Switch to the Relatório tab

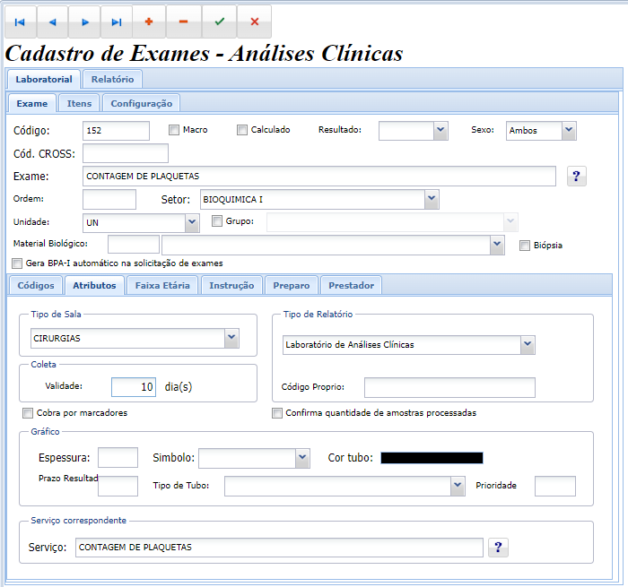[x=112, y=79]
